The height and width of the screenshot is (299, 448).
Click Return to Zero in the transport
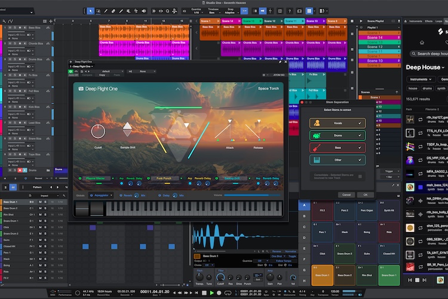pos(197,292)
